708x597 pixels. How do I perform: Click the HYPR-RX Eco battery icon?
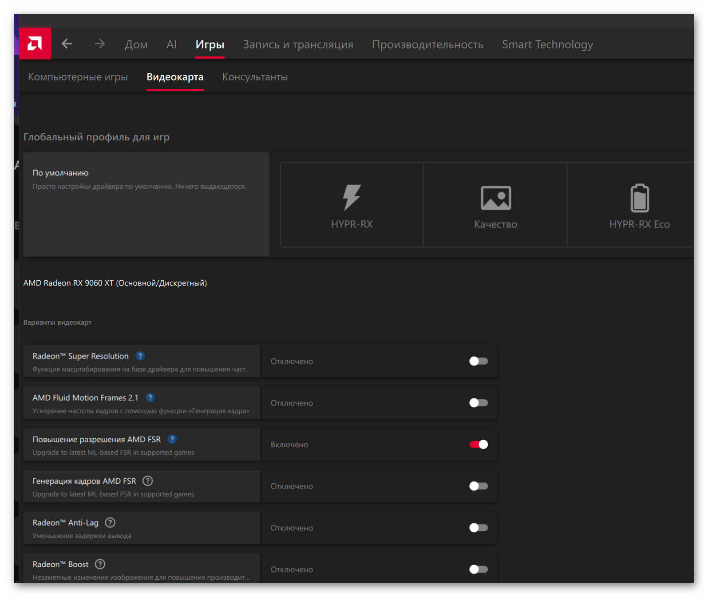click(x=640, y=198)
